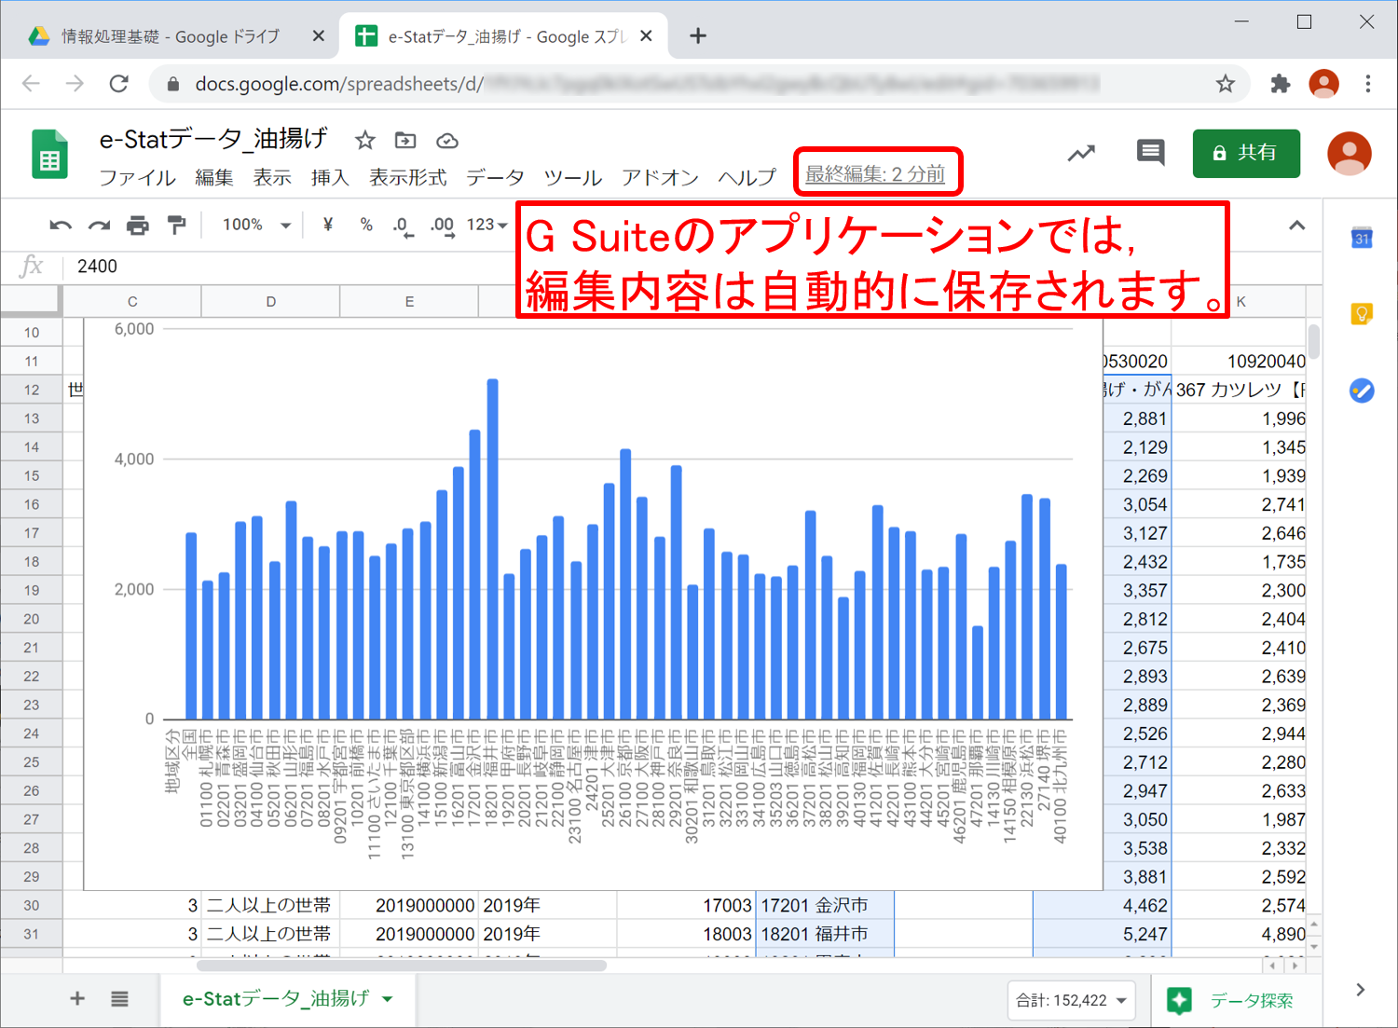Select row 30 header
The height and width of the screenshot is (1028, 1398).
pyautogui.click(x=31, y=905)
